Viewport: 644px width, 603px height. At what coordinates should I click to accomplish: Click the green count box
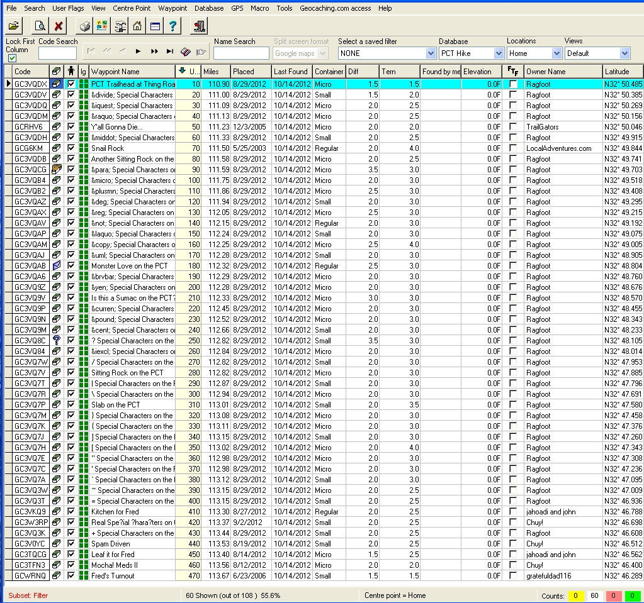coord(632,595)
